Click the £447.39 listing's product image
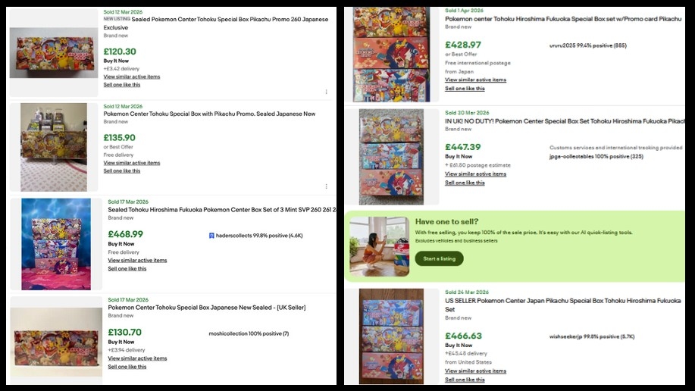The width and height of the screenshot is (695, 391). [391, 157]
